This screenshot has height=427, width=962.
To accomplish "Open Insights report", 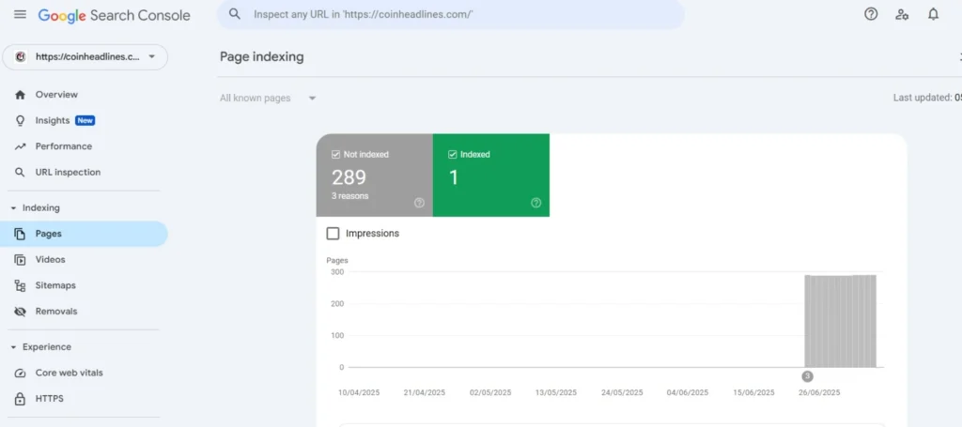I will (x=53, y=121).
